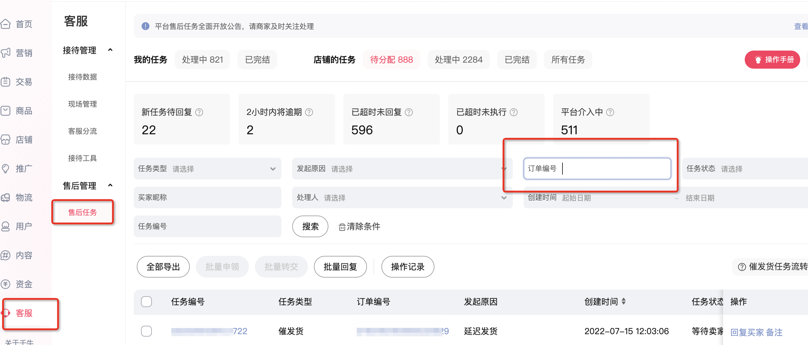808x345 pixels.
Task: Select the 营销 marketing icon
Action: pyautogui.click(x=6, y=53)
